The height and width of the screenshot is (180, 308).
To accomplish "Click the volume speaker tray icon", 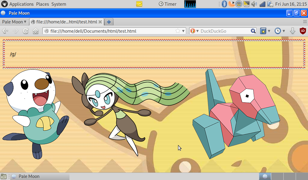I will click(254, 4).
